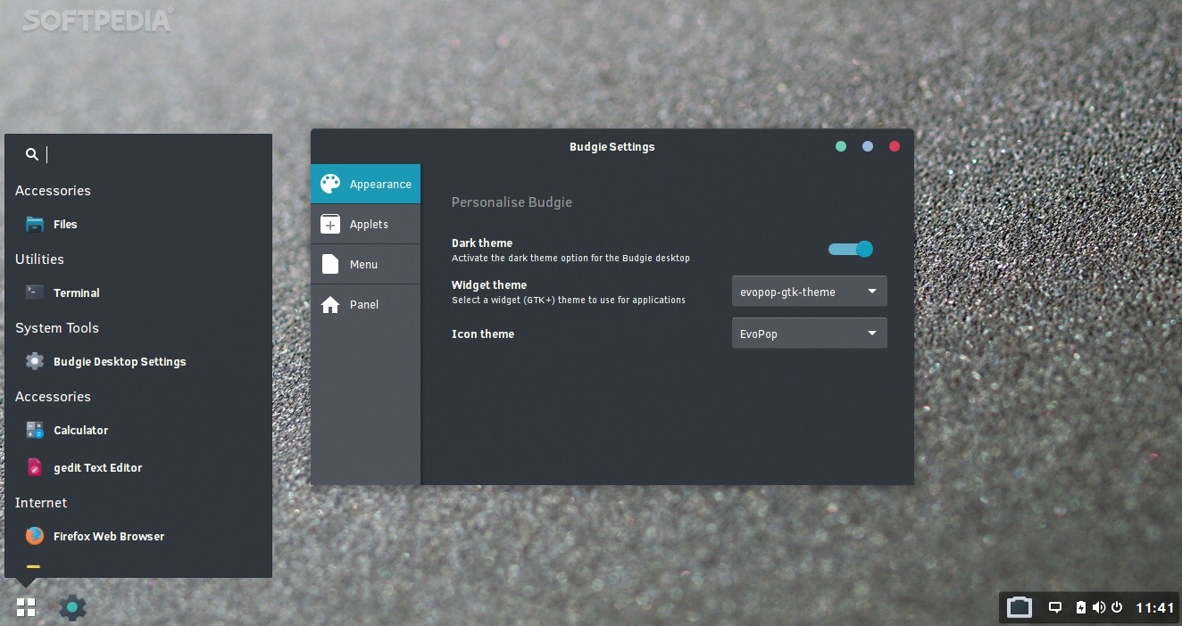Expand the Icon theme dropdown
1182x626 pixels.
(808, 333)
